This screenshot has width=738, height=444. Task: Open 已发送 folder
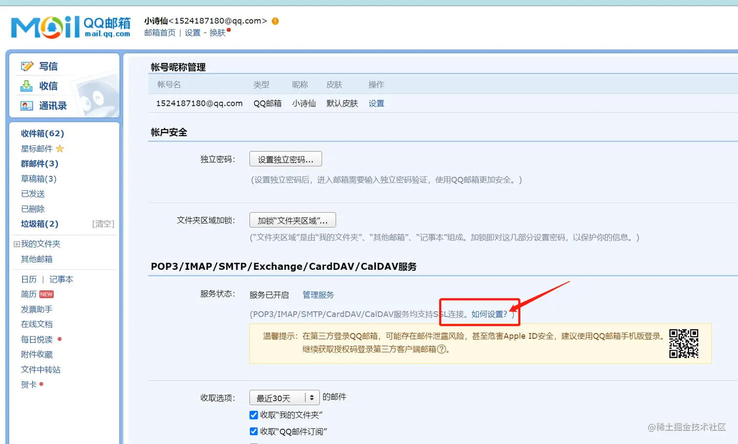(x=33, y=194)
